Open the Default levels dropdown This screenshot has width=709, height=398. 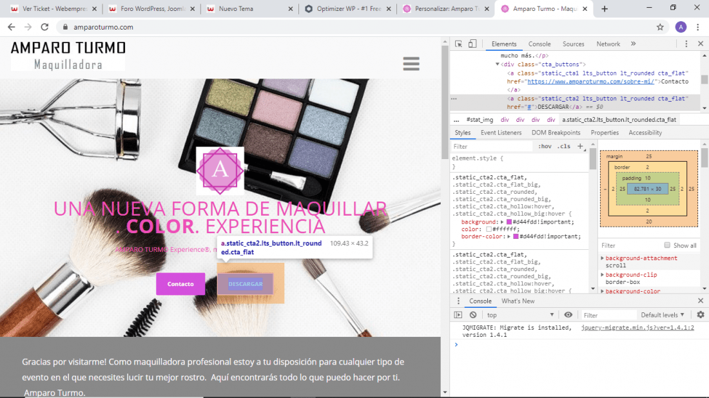[663, 315]
